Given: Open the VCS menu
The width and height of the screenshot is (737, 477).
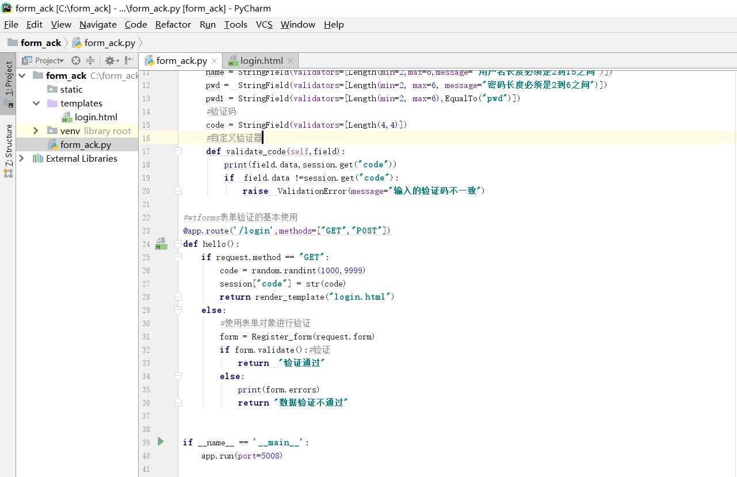Looking at the screenshot, I should (x=264, y=24).
